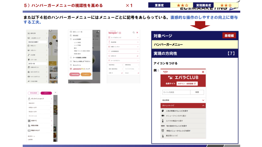The width and height of the screenshot is (262, 147).
Task: Click the megaphone icon for お知らせ
Action: 109,56
